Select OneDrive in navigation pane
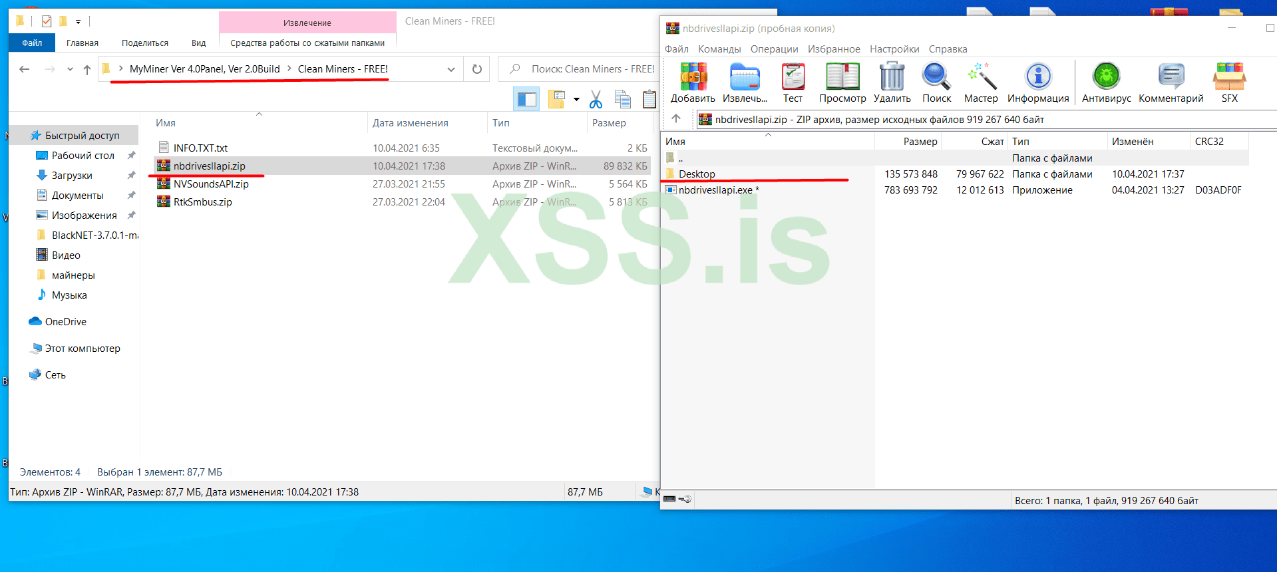The height and width of the screenshot is (572, 1277). pyautogui.click(x=65, y=321)
